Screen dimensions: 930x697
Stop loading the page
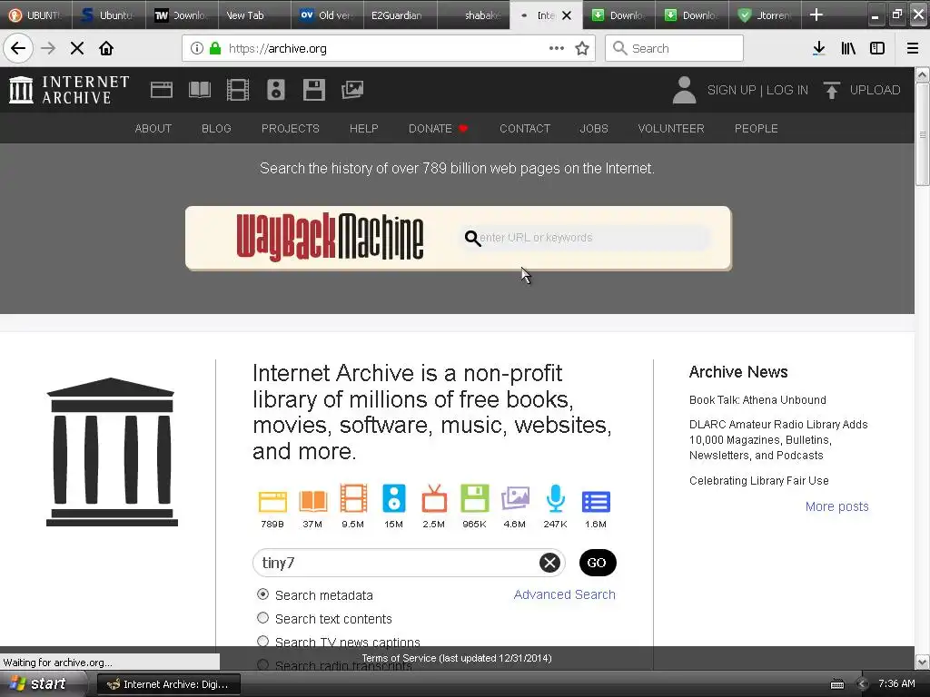point(77,48)
